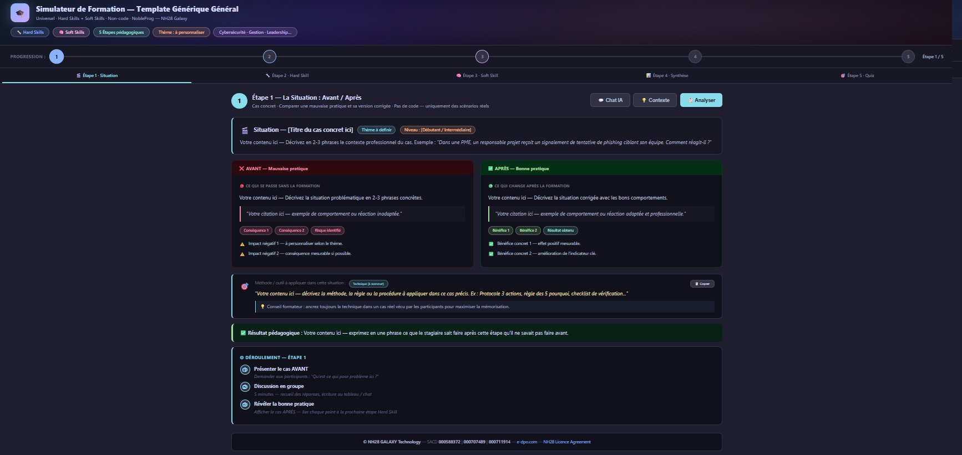Viewport: 962px width, 455px height.
Task: Click the Conséquence 2 chip
Action: [291, 231]
